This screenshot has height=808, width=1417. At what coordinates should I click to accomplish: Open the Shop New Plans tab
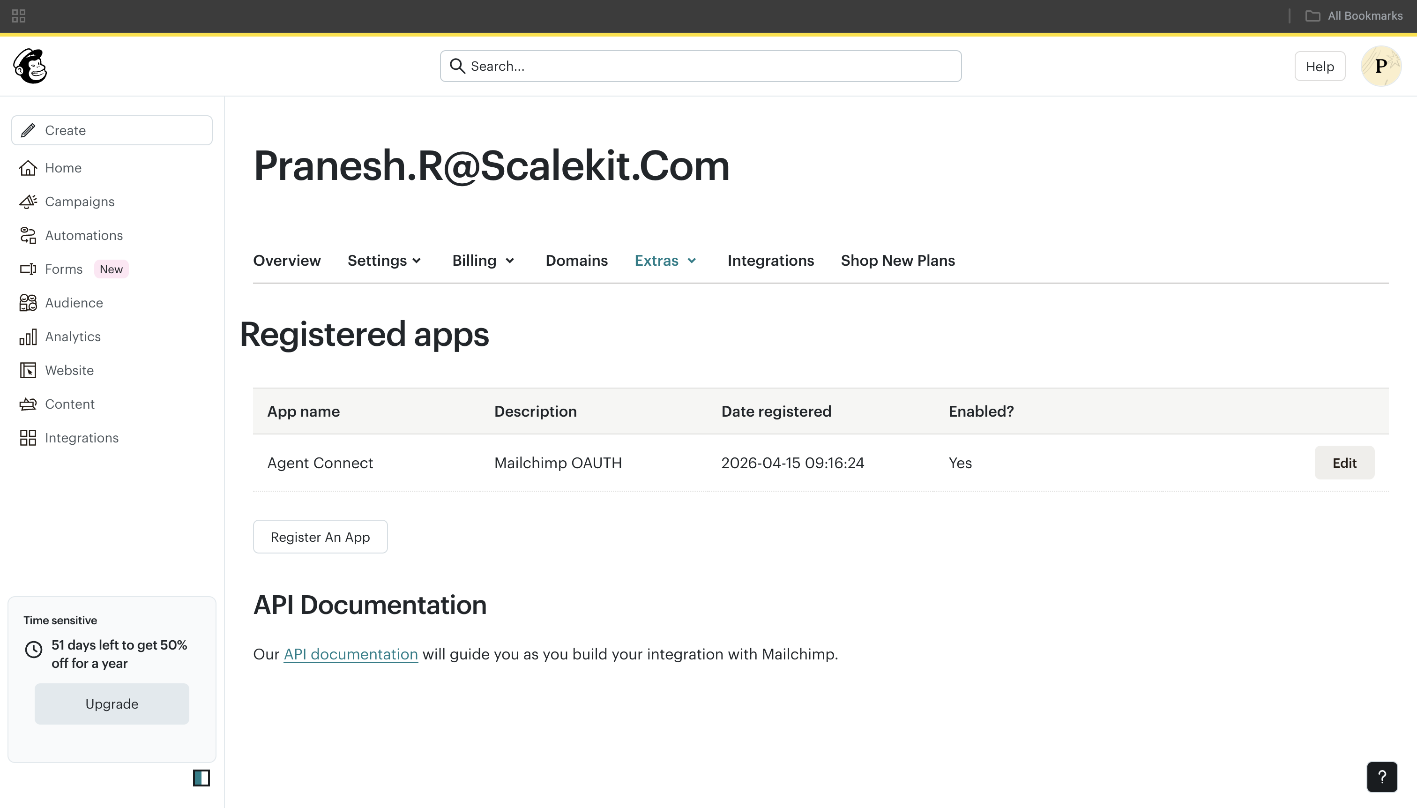(898, 261)
